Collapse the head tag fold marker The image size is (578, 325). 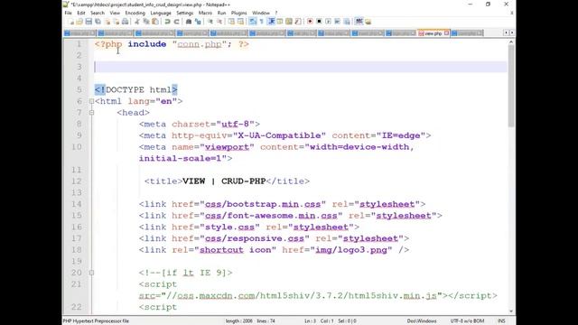[x=91, y=113]
